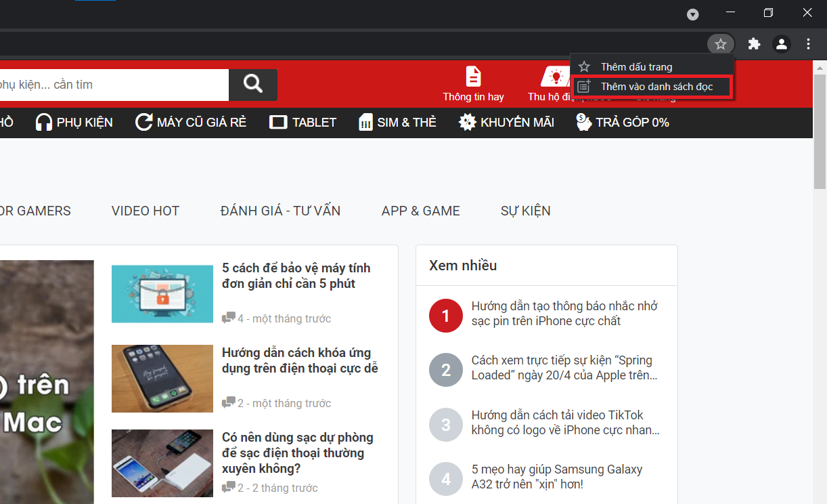Click the search magnifier icon
The image size is (827, 504).
(252, 85)
